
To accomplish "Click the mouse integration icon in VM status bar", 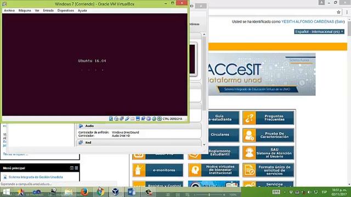I will (x=154, y=119).
